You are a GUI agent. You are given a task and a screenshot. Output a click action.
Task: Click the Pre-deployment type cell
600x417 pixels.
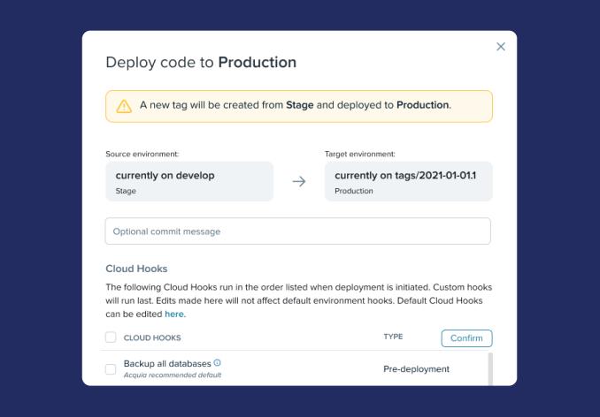point(416,369)
